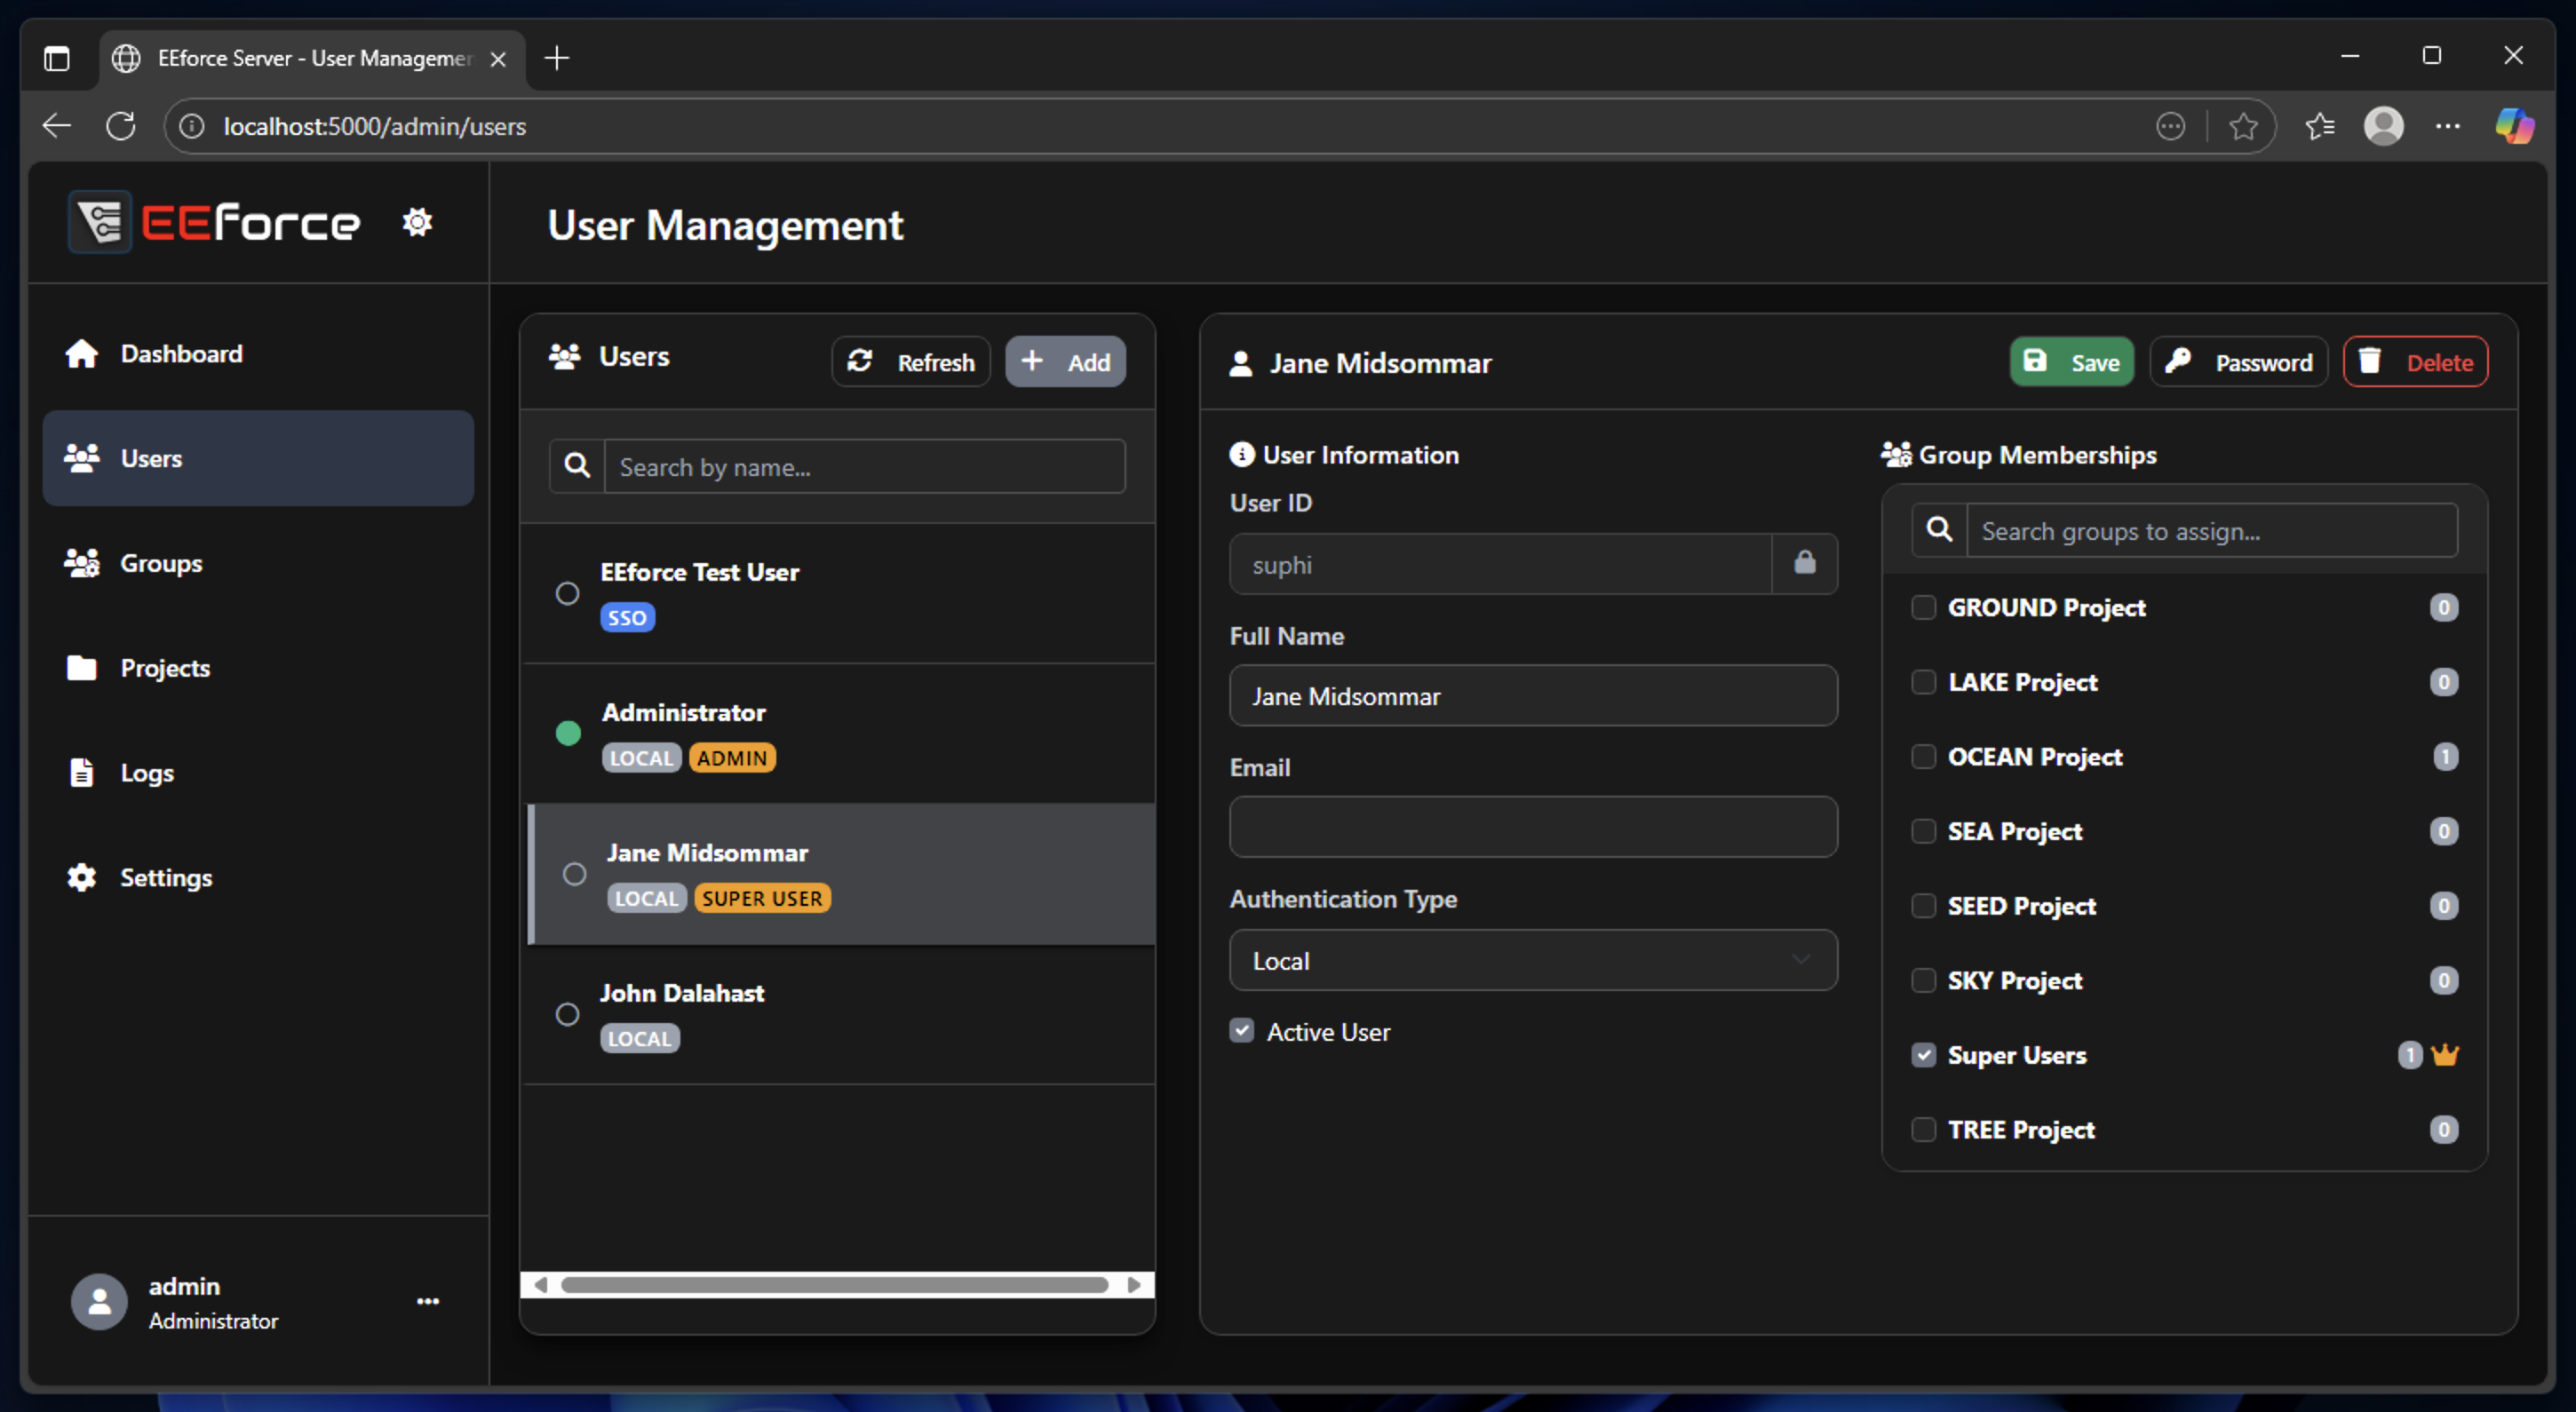Click the users list horizontal scrollbar thumb
The height and width of the screenshot is (1412, 2576).
click(834, 1285)
